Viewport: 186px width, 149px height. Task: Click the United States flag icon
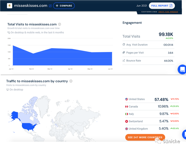127,99
